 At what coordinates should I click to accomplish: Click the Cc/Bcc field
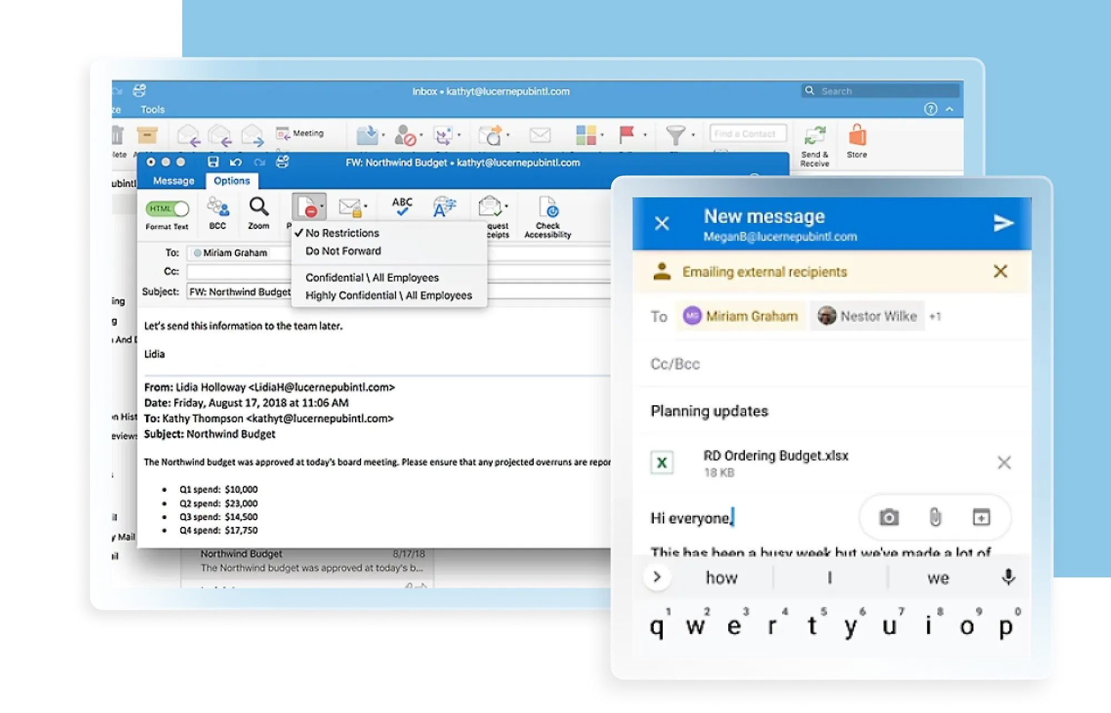coord(675,364)
